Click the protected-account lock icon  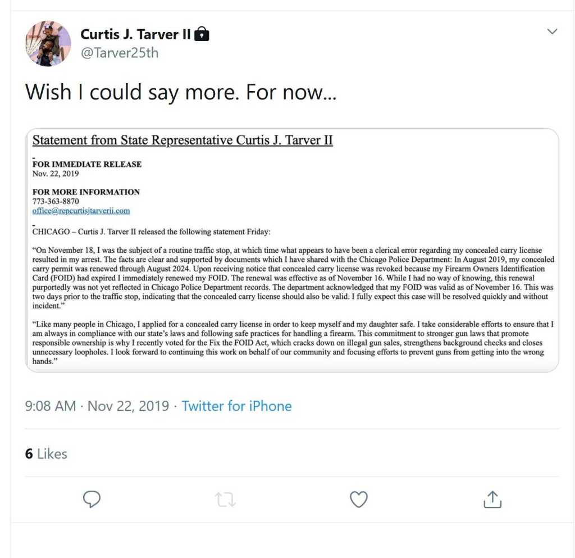tap(202, 34)
